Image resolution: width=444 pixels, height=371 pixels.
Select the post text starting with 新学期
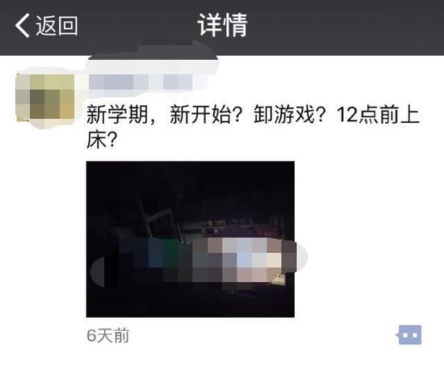point(253,127)
